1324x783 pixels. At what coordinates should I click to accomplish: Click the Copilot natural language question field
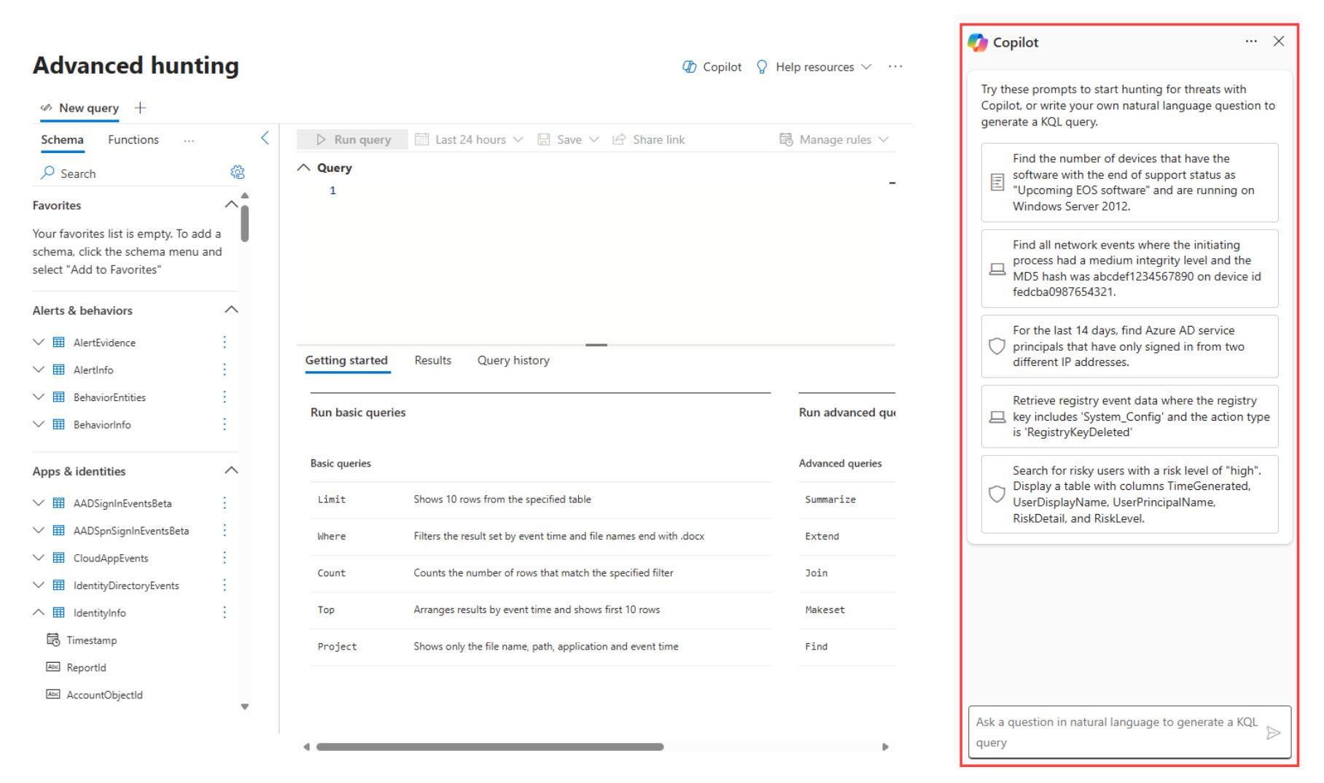pos(1115,732)
